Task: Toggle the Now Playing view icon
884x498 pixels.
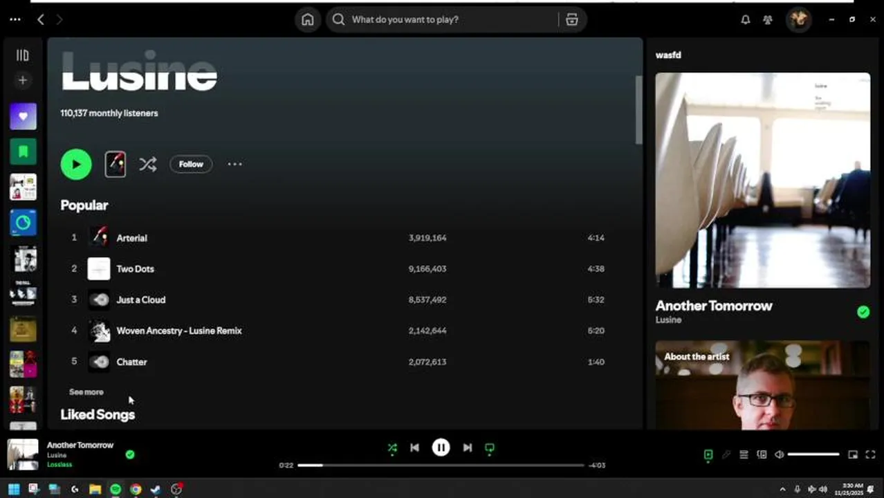Action: click(708, 454)
